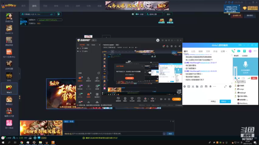Open microphone options arrow in streaming bar

[148, 99]
